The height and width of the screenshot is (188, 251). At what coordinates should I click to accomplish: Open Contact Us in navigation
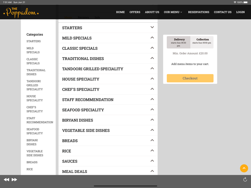(x=222, y=12)
